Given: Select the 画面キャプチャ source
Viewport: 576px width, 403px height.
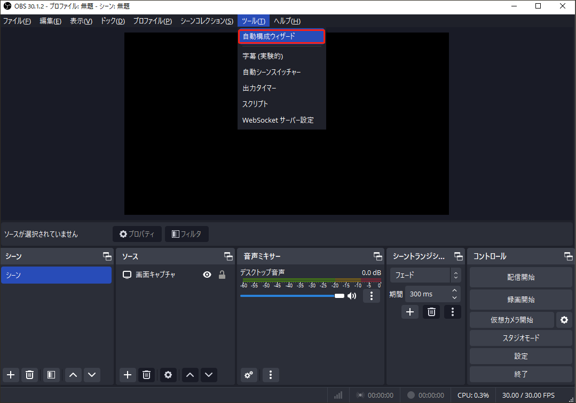Looking at the screenshot, I should [155, 275].
